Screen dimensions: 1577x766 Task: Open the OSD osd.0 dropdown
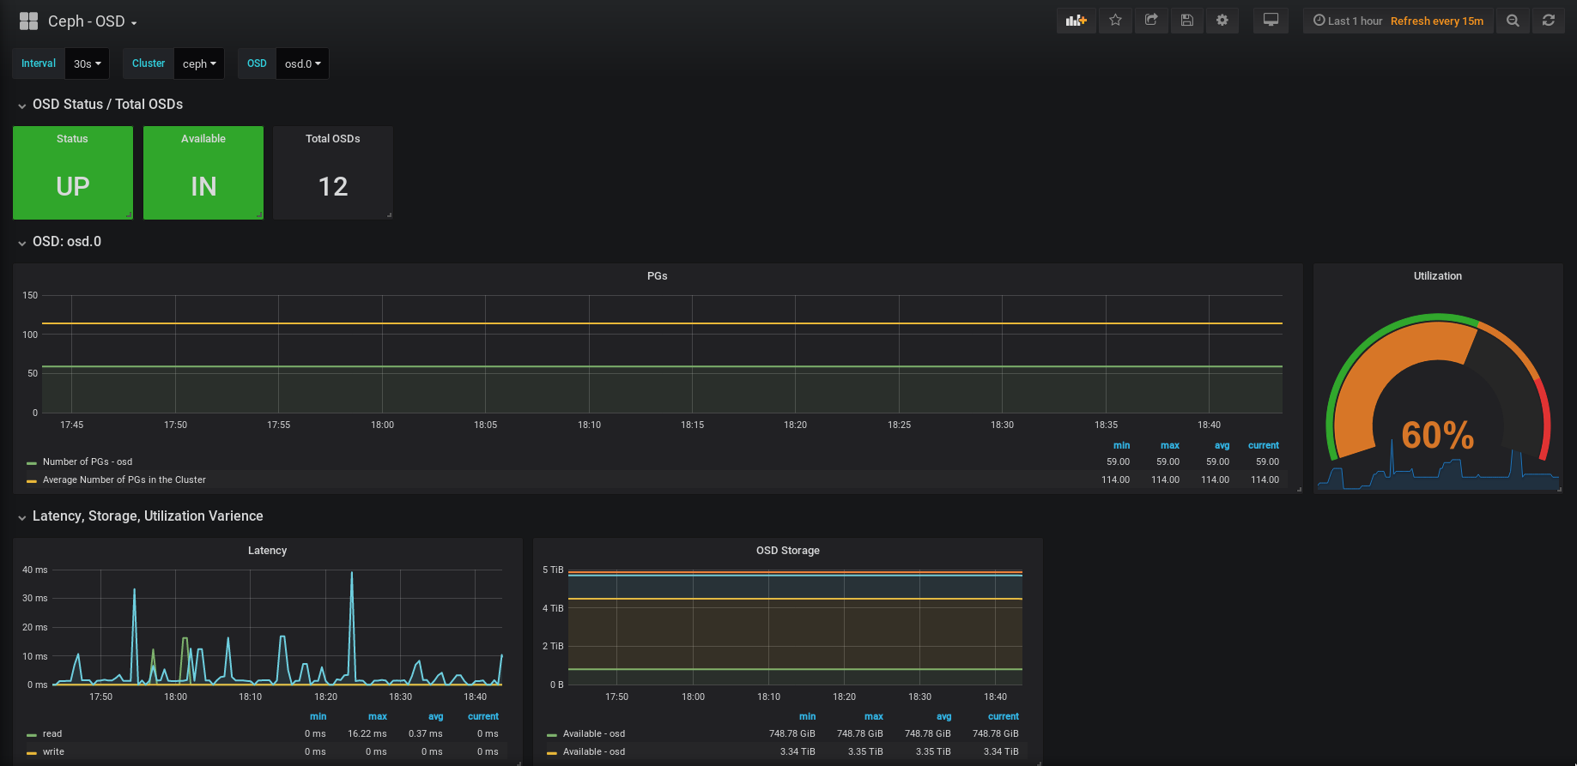pos(302,63)
